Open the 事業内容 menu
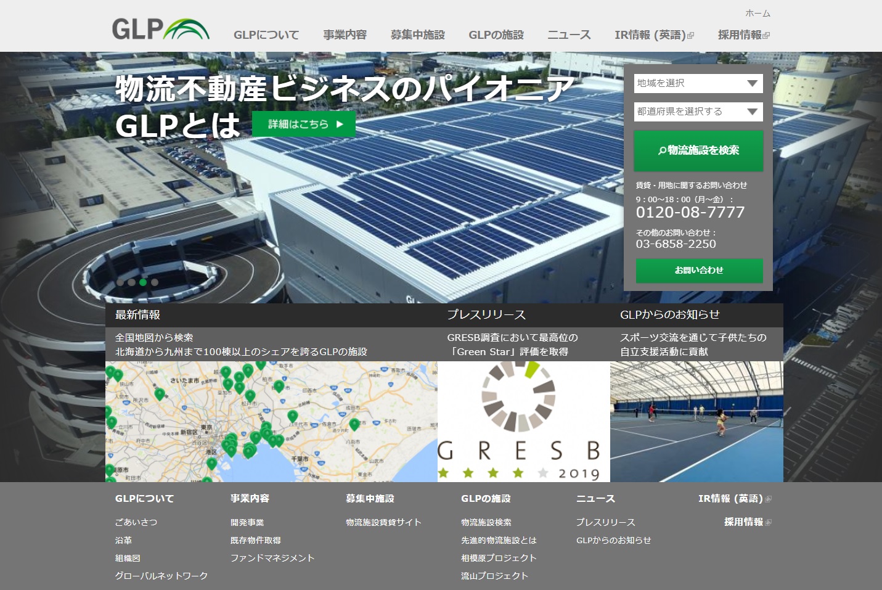Image resolution: width=882 pixels, height=590 pixels. tap(345, 35)
